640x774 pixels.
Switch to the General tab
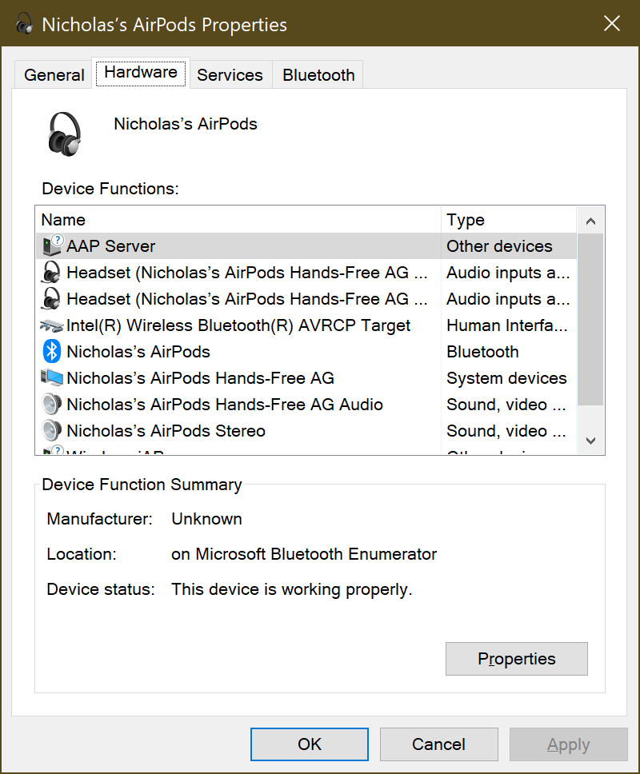click(54, 75)
